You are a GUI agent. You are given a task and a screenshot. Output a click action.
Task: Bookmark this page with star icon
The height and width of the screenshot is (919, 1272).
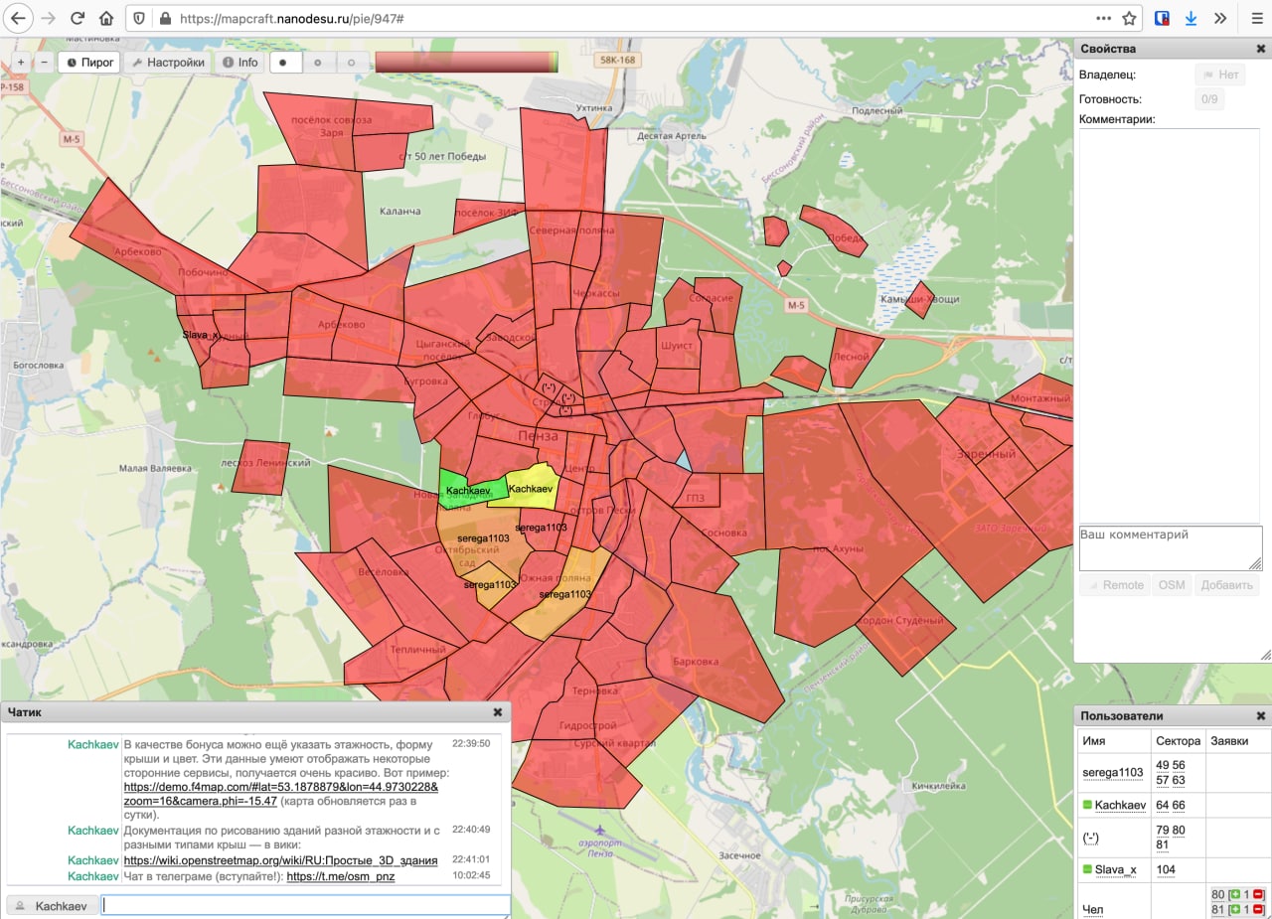(1129, 18)
